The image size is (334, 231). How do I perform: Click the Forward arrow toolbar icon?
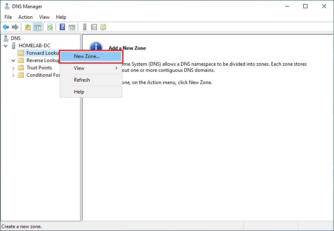click(x=15, y=27)
